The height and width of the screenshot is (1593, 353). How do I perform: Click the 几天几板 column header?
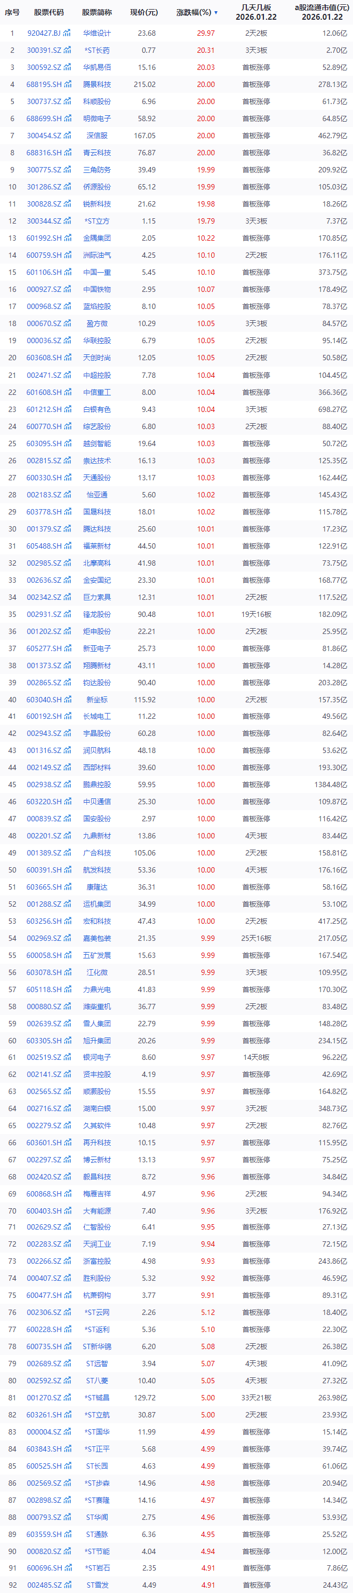pyautogui.click(x=256, y=12)
